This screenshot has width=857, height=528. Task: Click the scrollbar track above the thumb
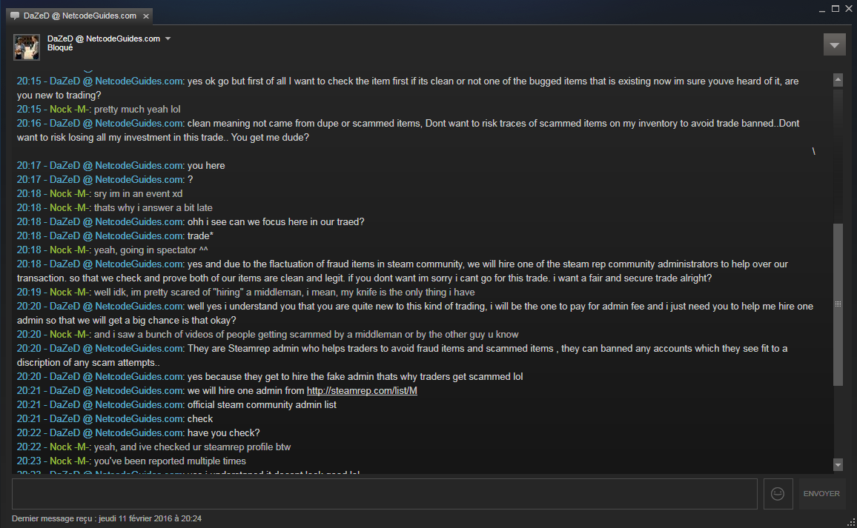(838, 148)
